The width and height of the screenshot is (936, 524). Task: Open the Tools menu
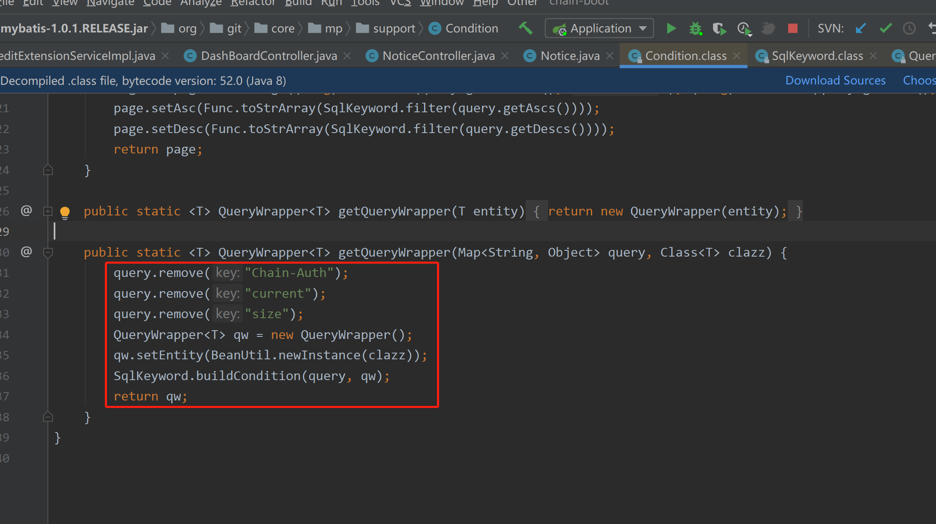pyautogui.click(x=365, y=3)
